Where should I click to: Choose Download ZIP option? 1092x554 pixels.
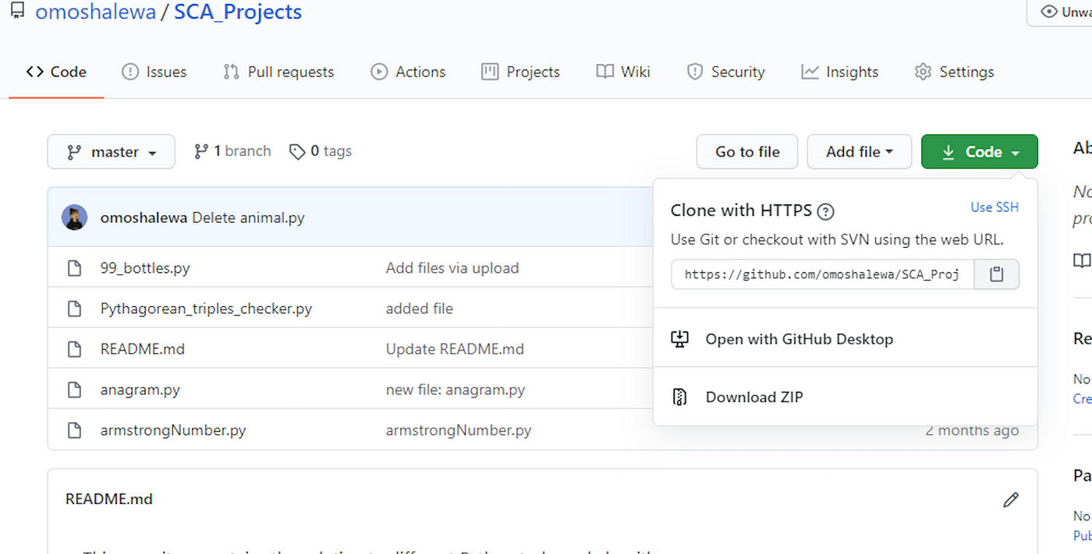[x=754, y=397]
